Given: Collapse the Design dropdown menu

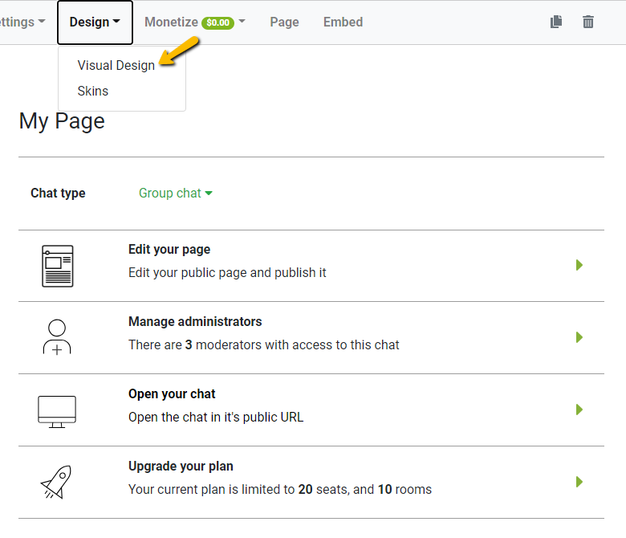Looking at the screenshot, I should pyautogui.click(x=95, y=22).
